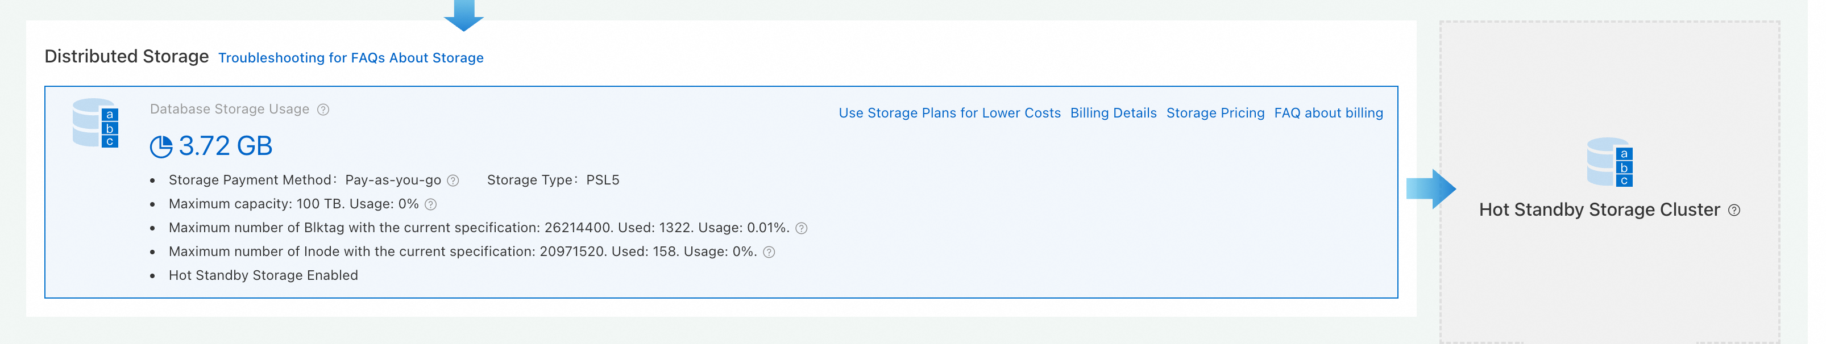This screenshot has height=344, width=1826.
Task: Click the Hot Standby Storage Enabled text
Action: coord(263,275)
